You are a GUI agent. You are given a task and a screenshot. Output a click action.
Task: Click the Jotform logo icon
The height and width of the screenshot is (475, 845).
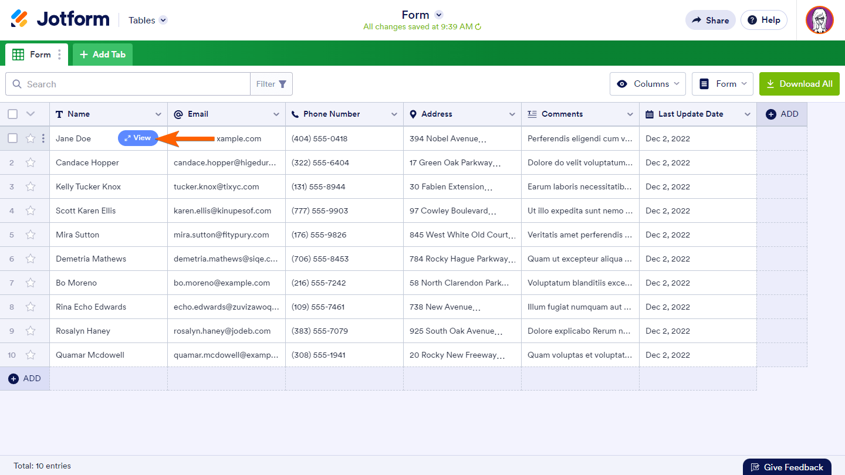(x=19, y=19)
